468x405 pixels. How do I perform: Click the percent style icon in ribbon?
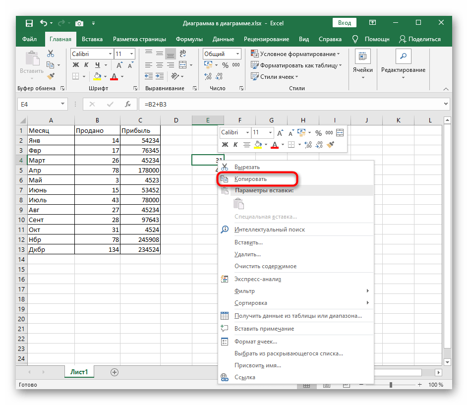[x=225, y=65]
